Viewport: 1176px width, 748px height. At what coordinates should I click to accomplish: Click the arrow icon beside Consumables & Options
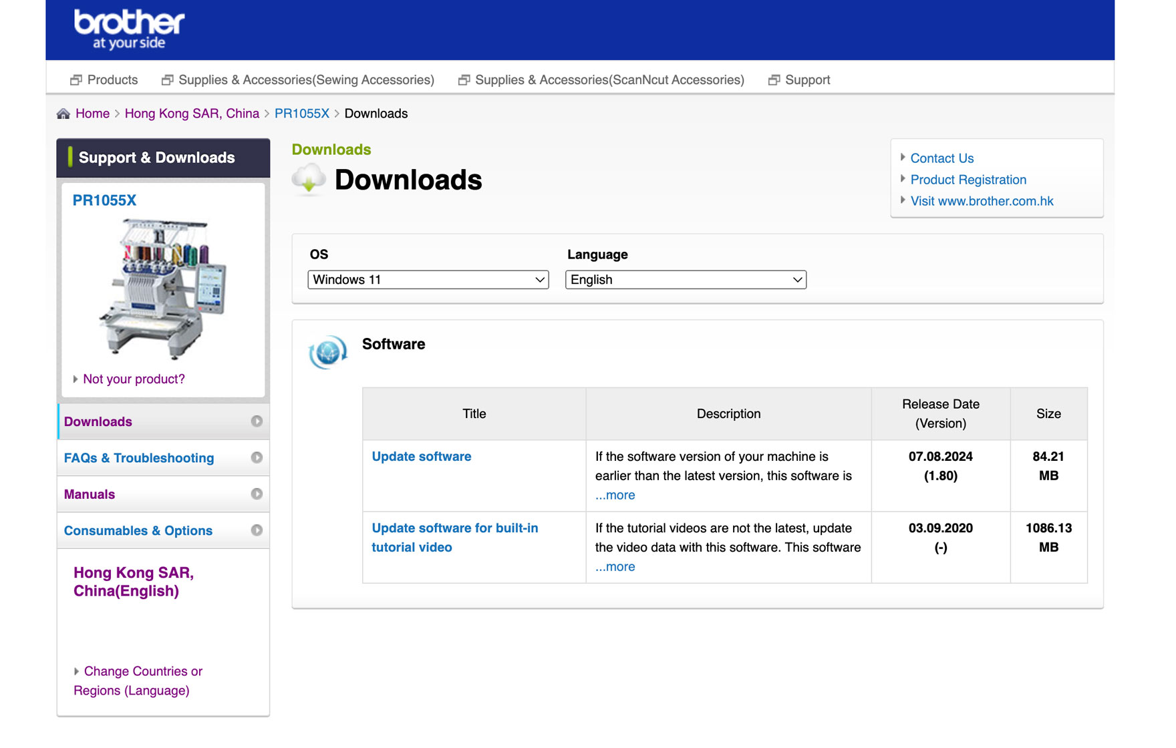257,530
